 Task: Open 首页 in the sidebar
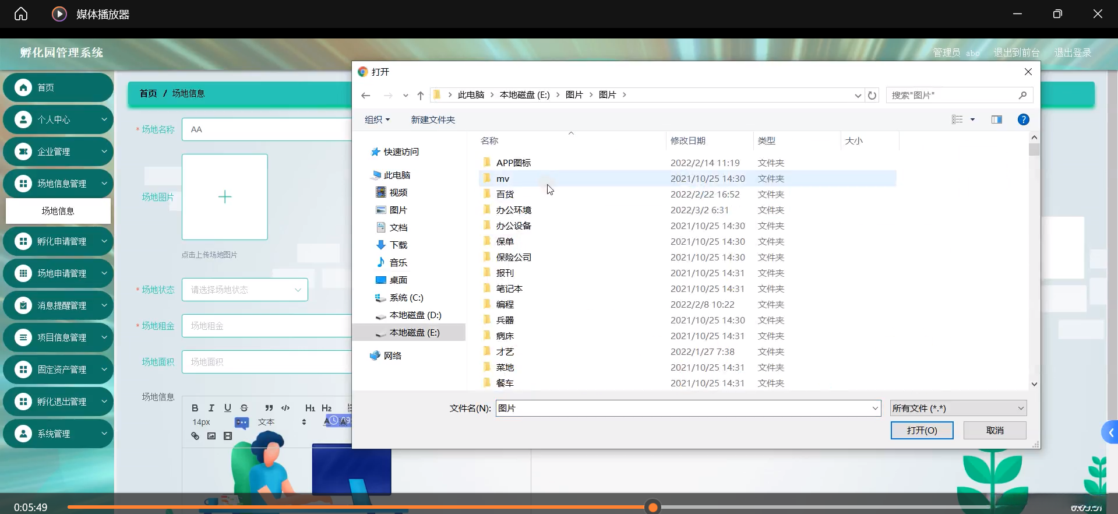point(58,87)
